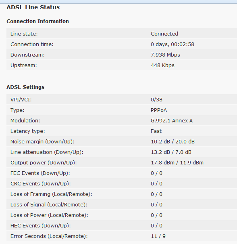The image size is (237, 244).
Task: Select the 'PPPoA' type value
Action: (159, 110)
